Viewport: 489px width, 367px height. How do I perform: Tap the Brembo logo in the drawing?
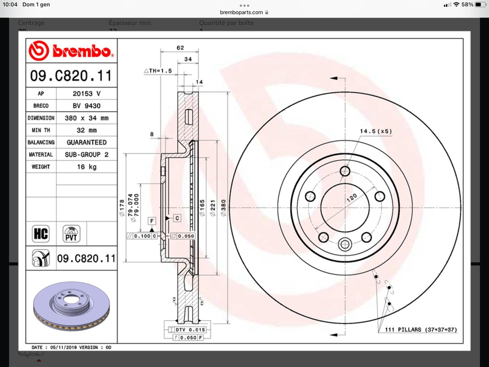click(71, 51)
